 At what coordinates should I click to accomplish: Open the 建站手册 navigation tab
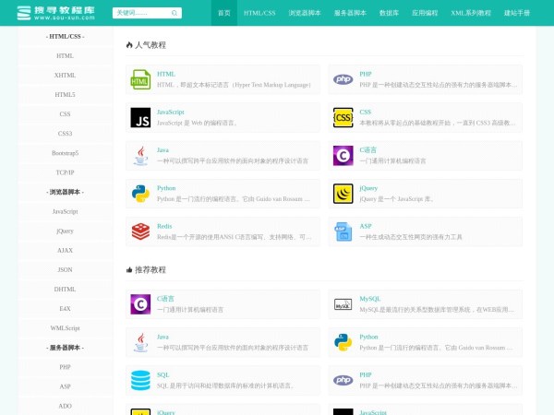517,14
